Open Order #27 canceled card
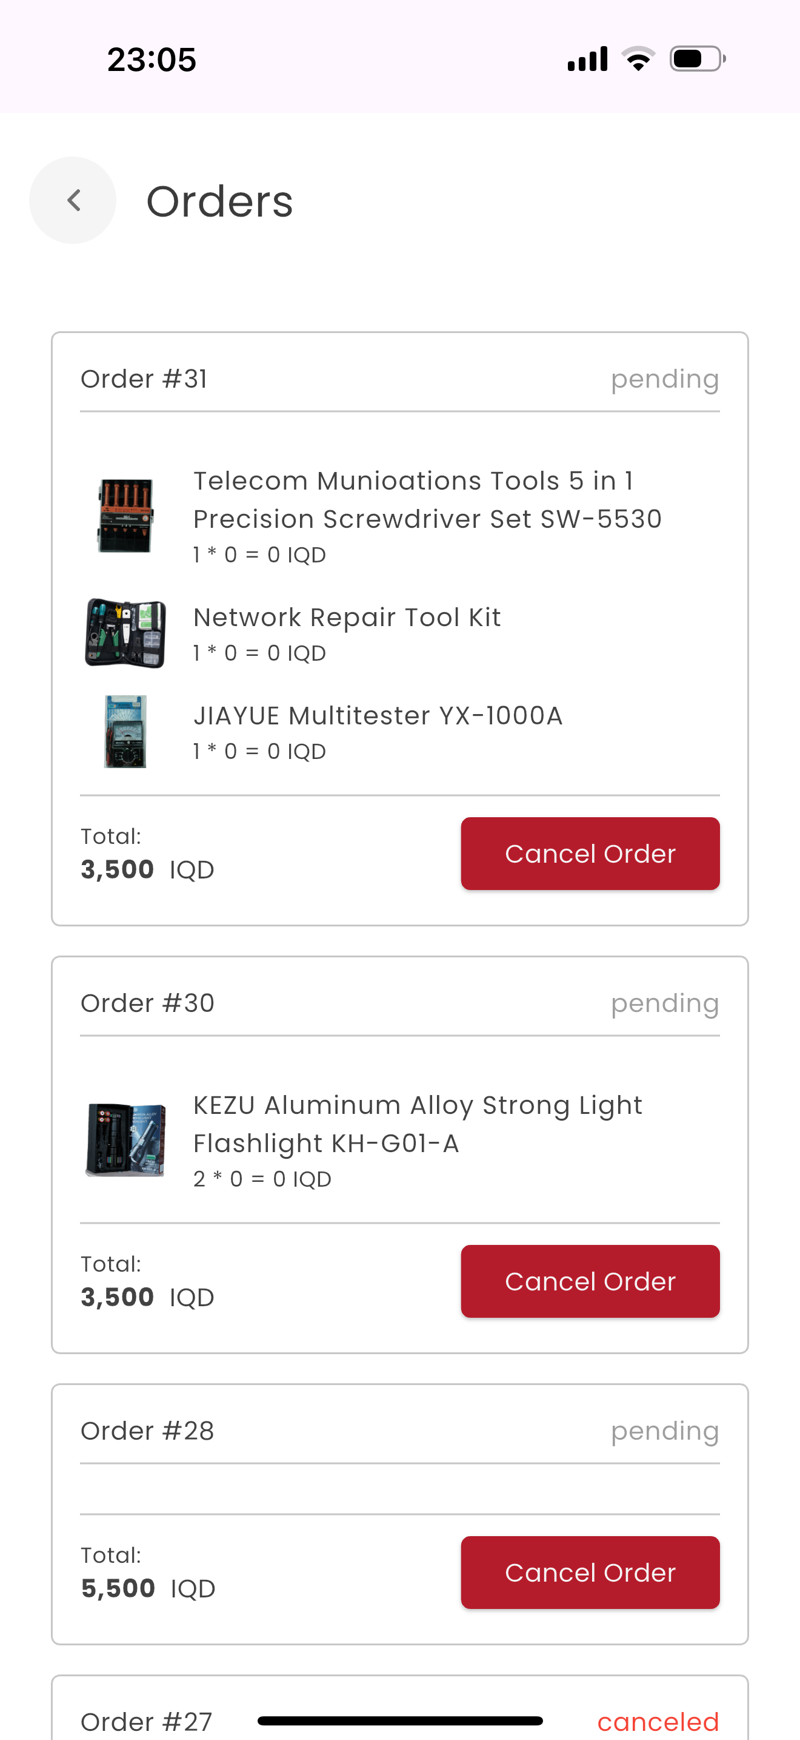The image size is (800, 1740). pyautogui.click(x=400, y=1708)
